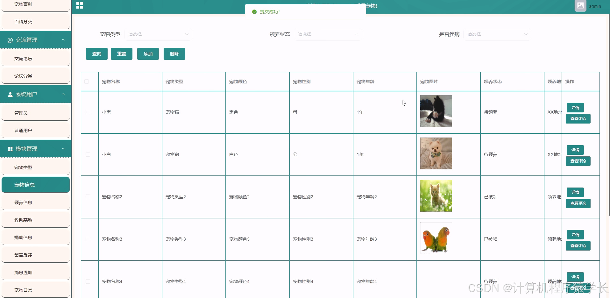The height and width of the screenshot is (298, 610).
Task: Open the 宠物日常 sidebar item
Action: tap(36, 290)
